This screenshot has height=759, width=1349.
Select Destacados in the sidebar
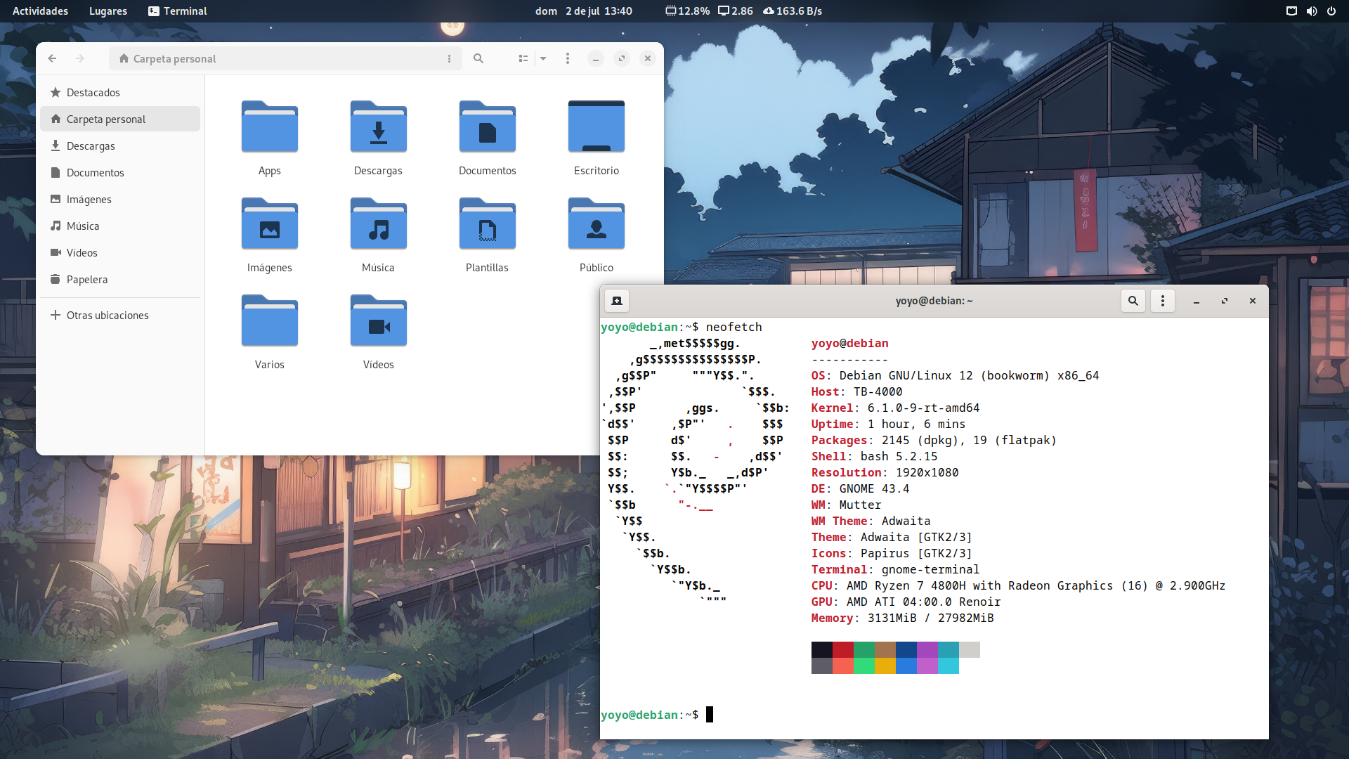tap(93, 93)
